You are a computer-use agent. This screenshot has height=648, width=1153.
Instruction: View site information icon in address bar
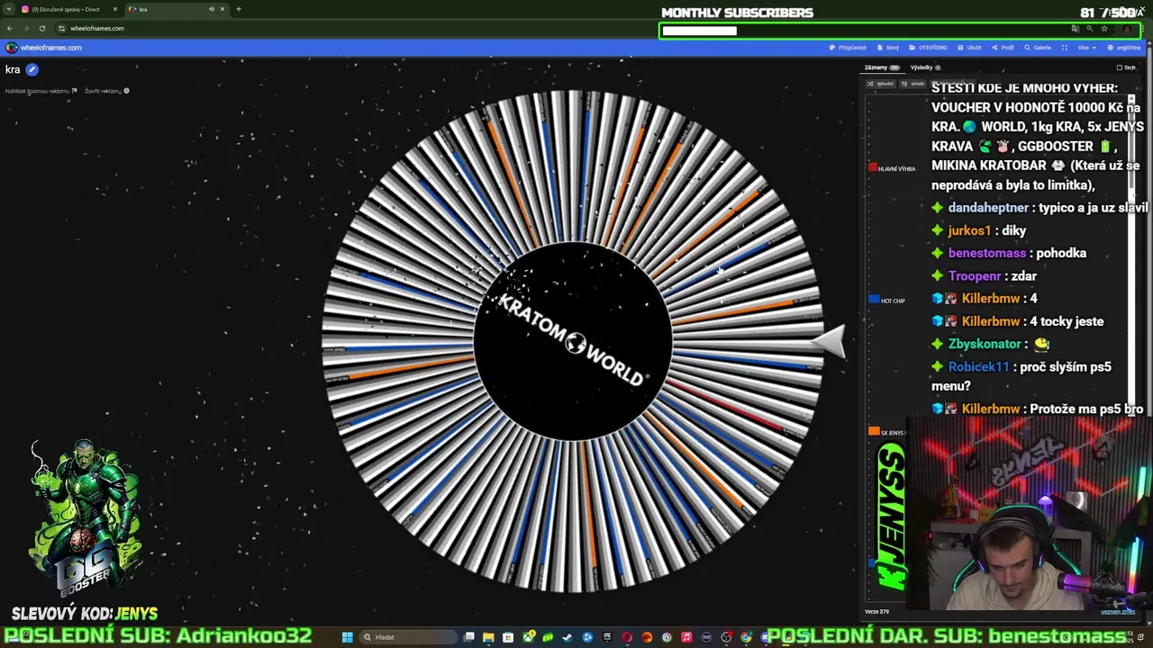[61, 28]
